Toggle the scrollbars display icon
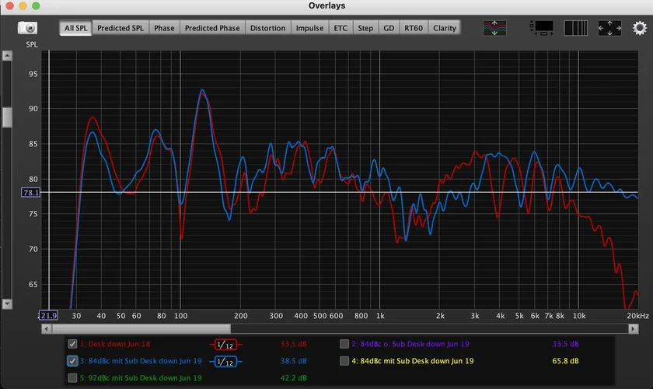Viewport: 653px width, 389px height. tap(543, 27)
